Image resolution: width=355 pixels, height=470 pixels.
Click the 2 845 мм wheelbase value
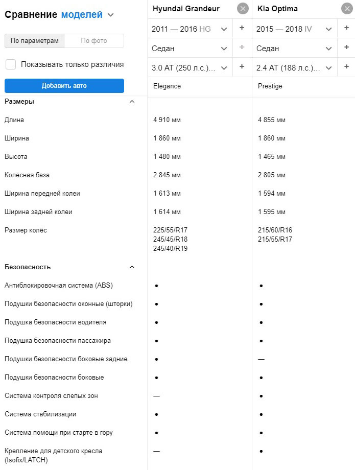coord(167,175)
